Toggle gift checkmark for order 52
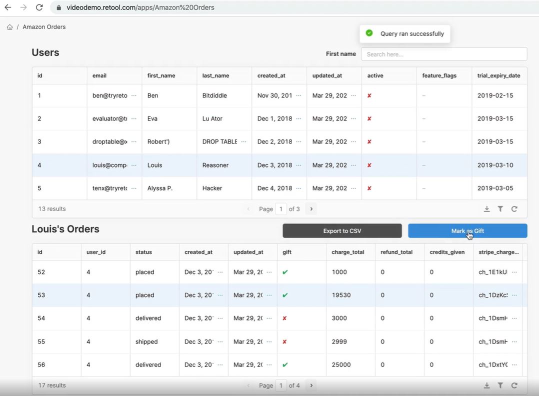 285,272
